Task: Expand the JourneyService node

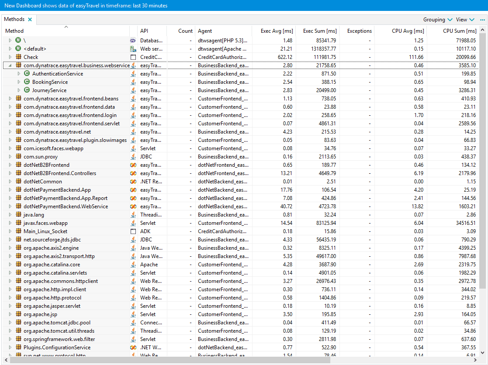Action: pos(19,90)
